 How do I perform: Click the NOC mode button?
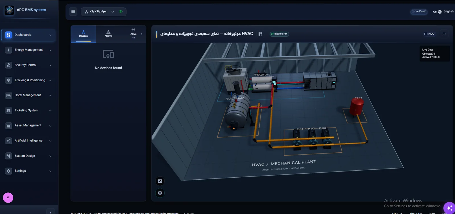click(x=429, y=34)
